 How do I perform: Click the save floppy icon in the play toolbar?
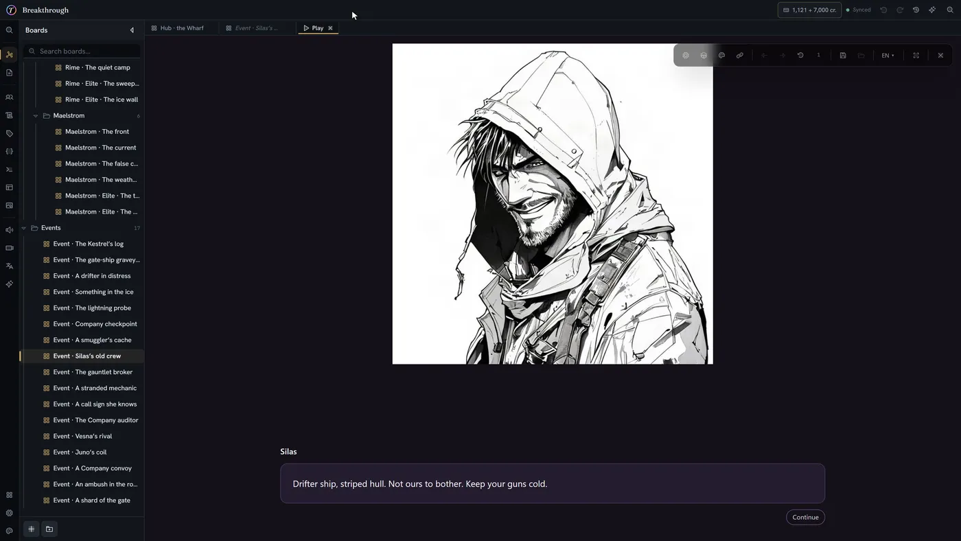(843, 56)
